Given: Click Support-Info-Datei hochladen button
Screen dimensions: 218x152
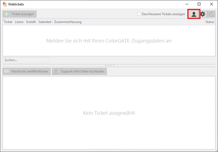Looking at the screenshot, I should point(79,71).
